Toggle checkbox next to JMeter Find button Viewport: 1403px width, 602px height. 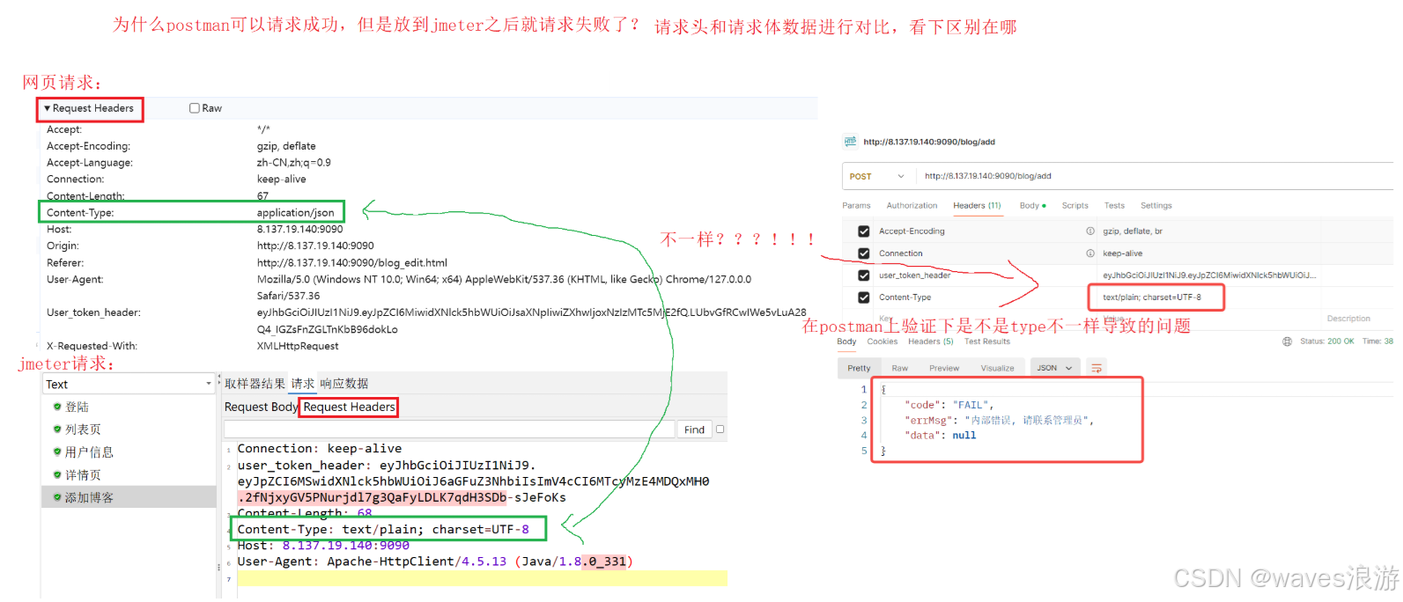click(x=720, y=429)
